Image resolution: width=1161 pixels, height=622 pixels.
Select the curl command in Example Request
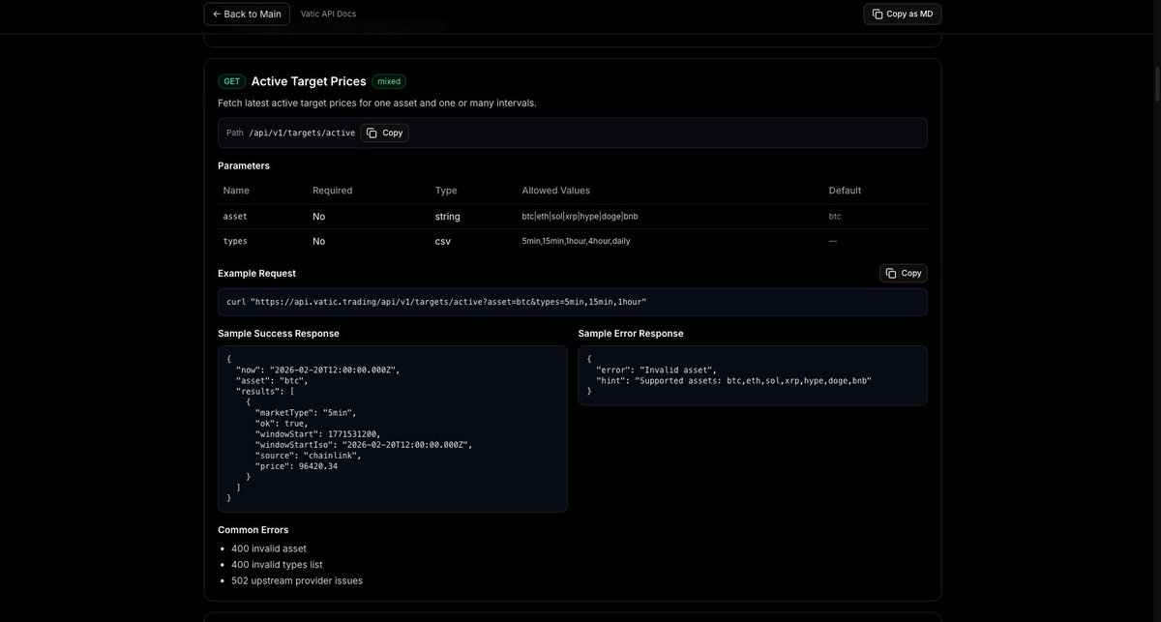(435, 300)
